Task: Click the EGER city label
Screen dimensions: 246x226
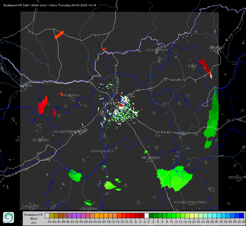Action: tap(192, 66)
